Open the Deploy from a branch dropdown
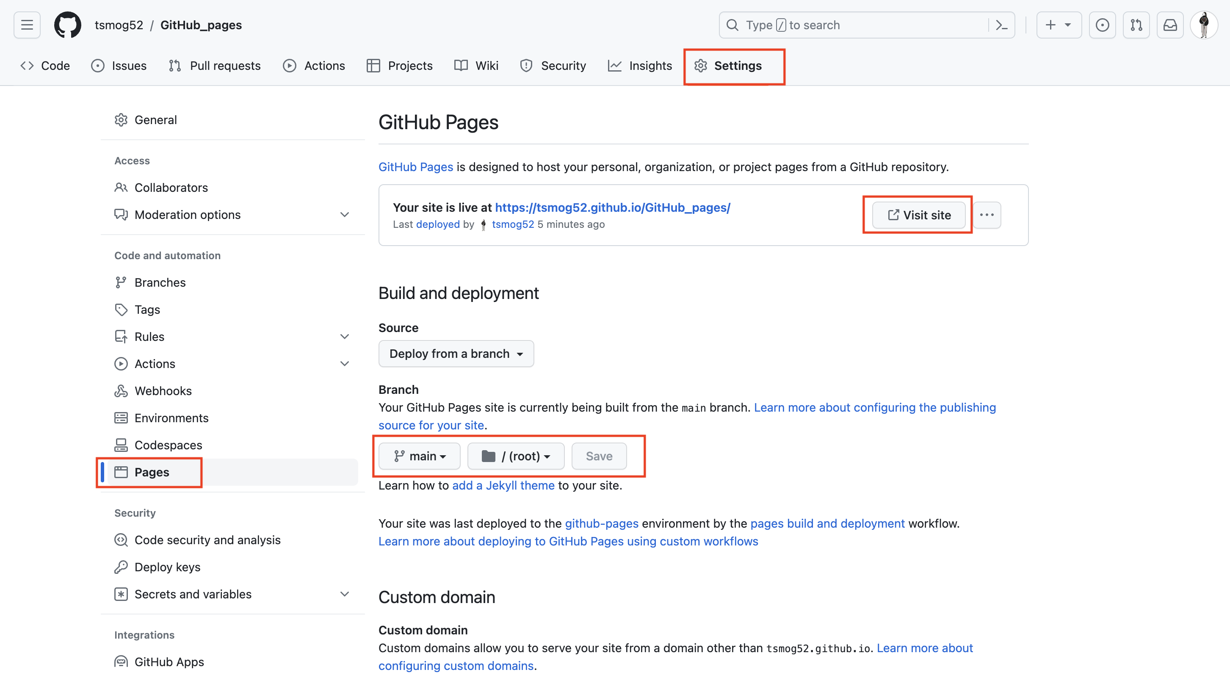The width and height of the screenshot is (1230, 678). click(x=456, y=353)
